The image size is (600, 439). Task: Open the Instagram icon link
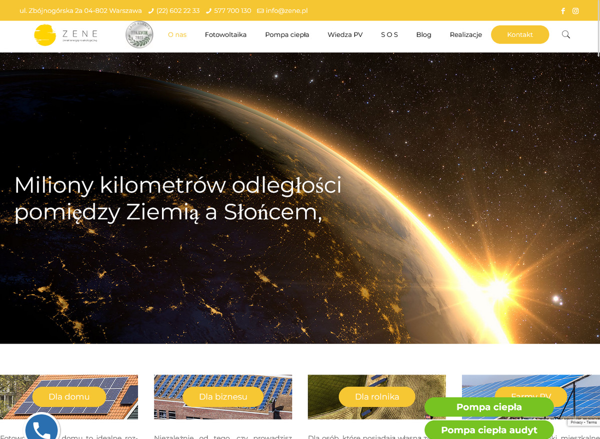point(575,11)
